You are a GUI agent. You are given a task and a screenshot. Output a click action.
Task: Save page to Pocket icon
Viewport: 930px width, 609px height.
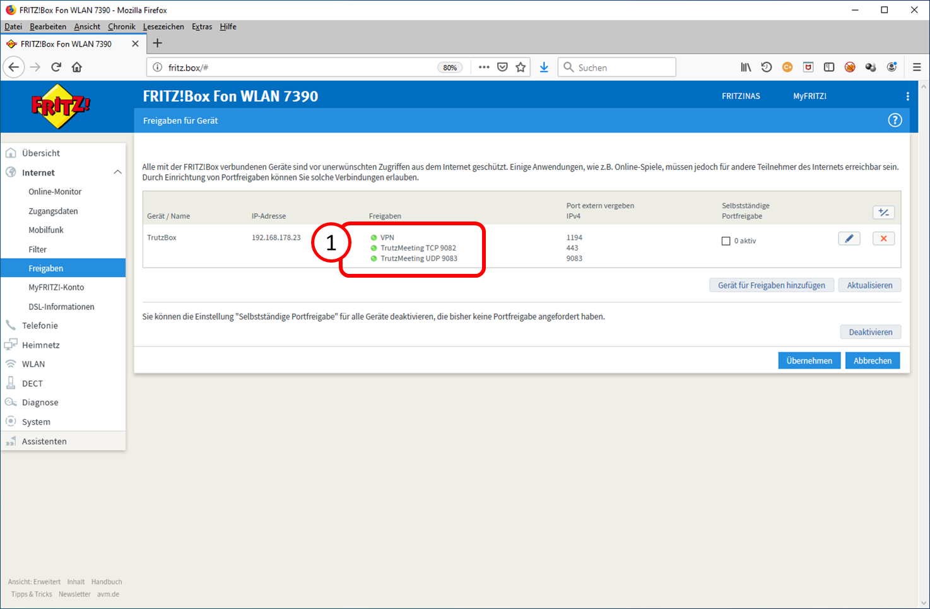tap(502, 67)
